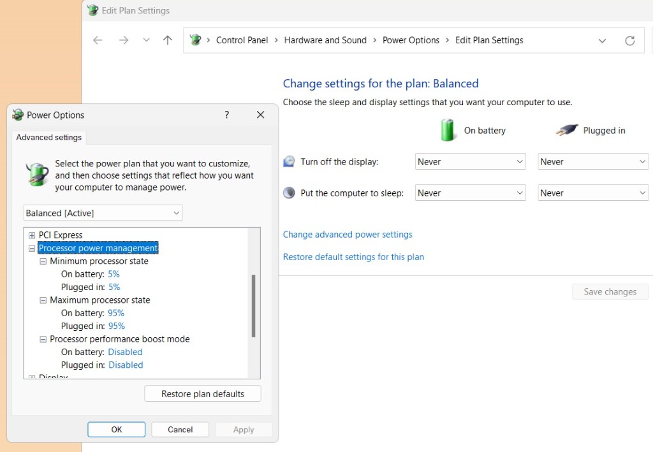The width and height of the screenshot is (653, 452).
Task: Click the settings tree vertical scrollbar
Action: pyautogui.click(x=253, y=305)
